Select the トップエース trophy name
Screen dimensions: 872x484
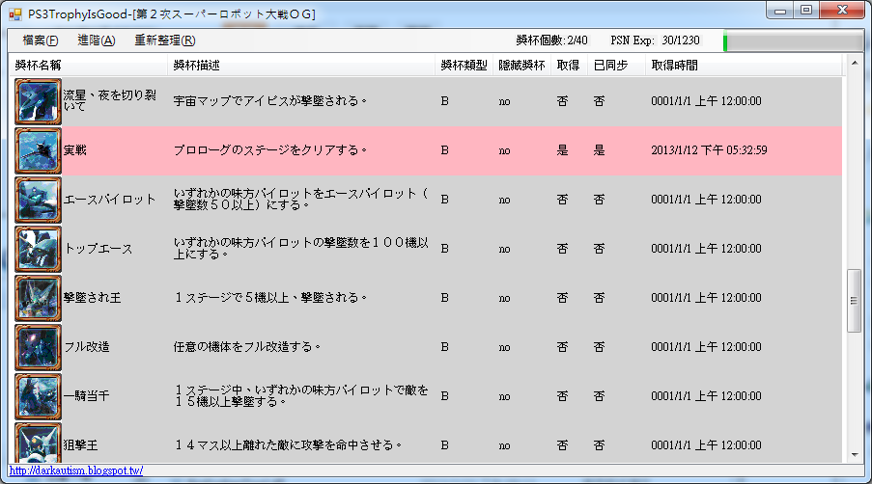[x=98, y=249]
